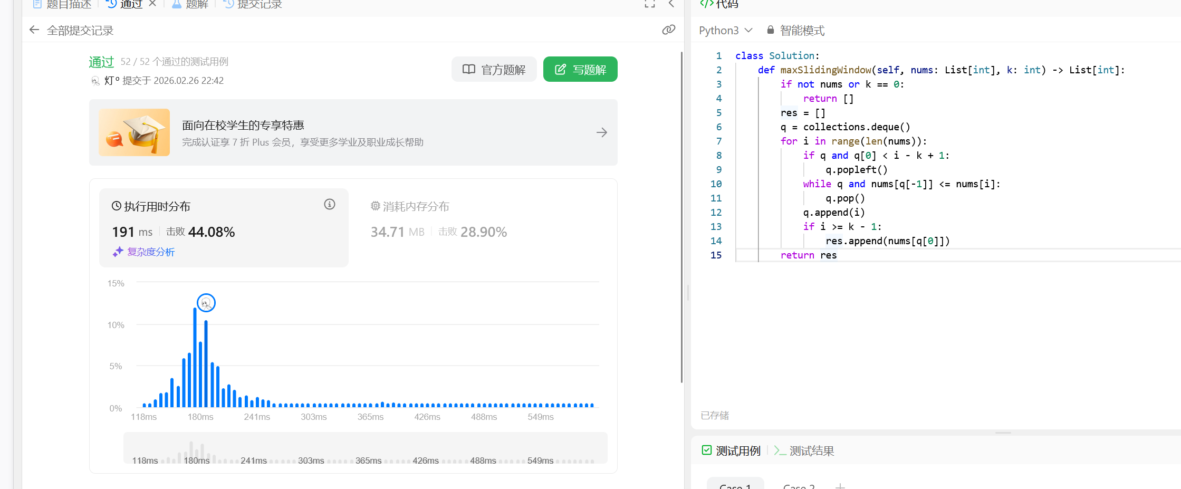
Task: Click the lock icon beside 智能模式
Action: tap(770, 30)
